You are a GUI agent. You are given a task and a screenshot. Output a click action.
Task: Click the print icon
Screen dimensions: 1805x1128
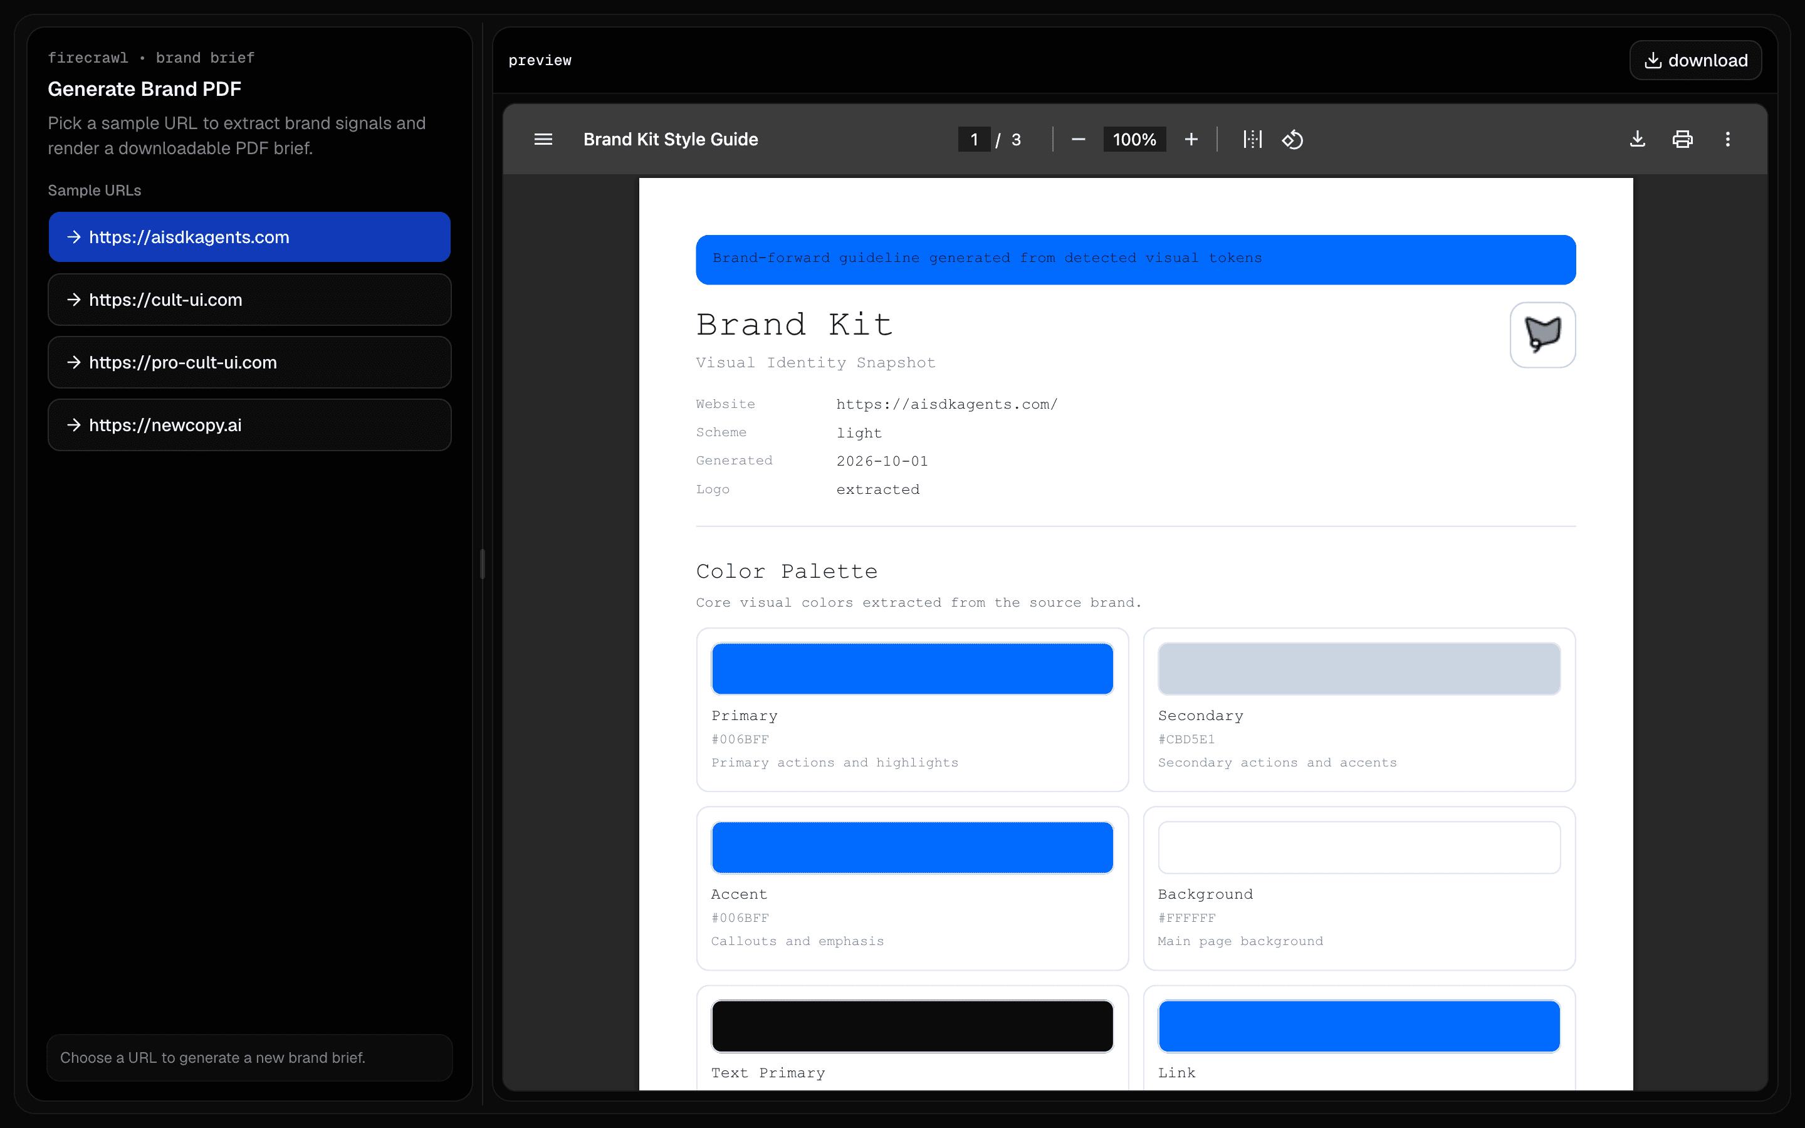[x=1683, y=140]
